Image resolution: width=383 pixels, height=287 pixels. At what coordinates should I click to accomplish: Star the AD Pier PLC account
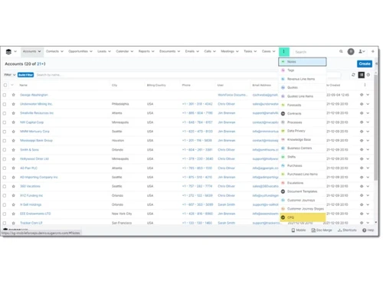(x=14, y=168)
